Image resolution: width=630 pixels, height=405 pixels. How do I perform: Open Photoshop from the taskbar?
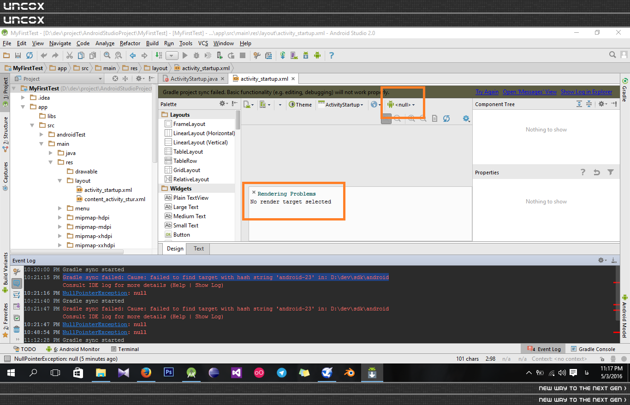click(x=168, y=372)
